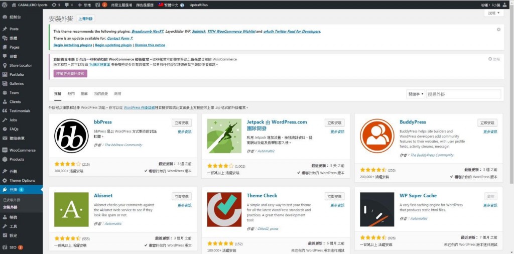Click the upload plugin button beside title
The image size is (514, 254).
tap(85, 19)
